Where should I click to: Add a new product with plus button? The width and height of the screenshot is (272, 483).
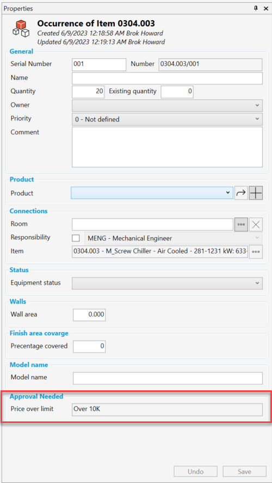(256, 193)
